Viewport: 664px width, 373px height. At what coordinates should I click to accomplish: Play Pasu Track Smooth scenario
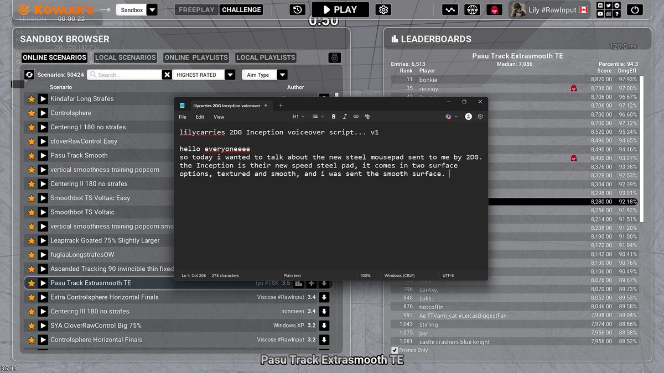[43, 156]
